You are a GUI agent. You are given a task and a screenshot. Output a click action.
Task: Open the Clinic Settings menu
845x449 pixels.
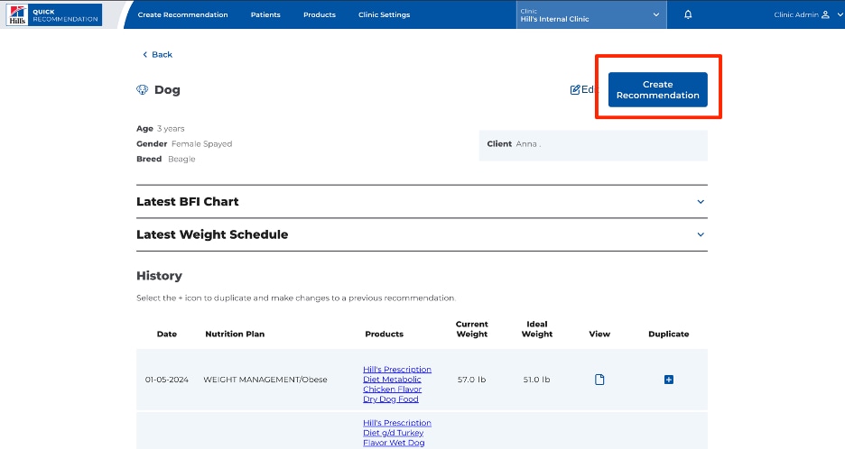384,14
